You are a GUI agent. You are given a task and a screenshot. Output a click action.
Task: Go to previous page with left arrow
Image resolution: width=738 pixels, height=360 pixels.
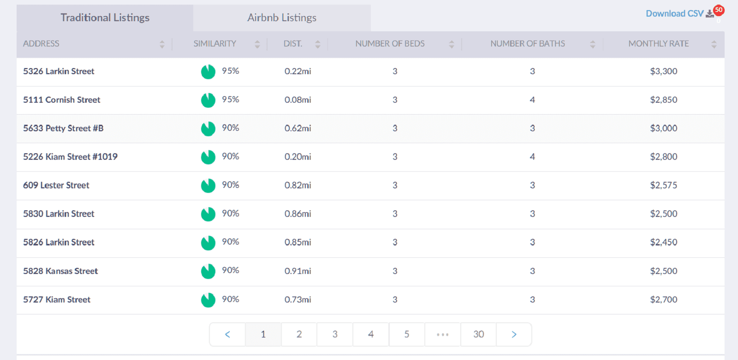click(227, 335)
